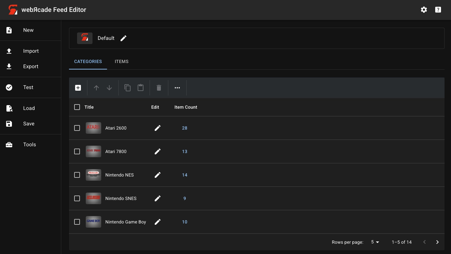The width and height of the screenshot is (451, 254).
Task: Open Tools from the sidebar
Action: tap(29, 145)
